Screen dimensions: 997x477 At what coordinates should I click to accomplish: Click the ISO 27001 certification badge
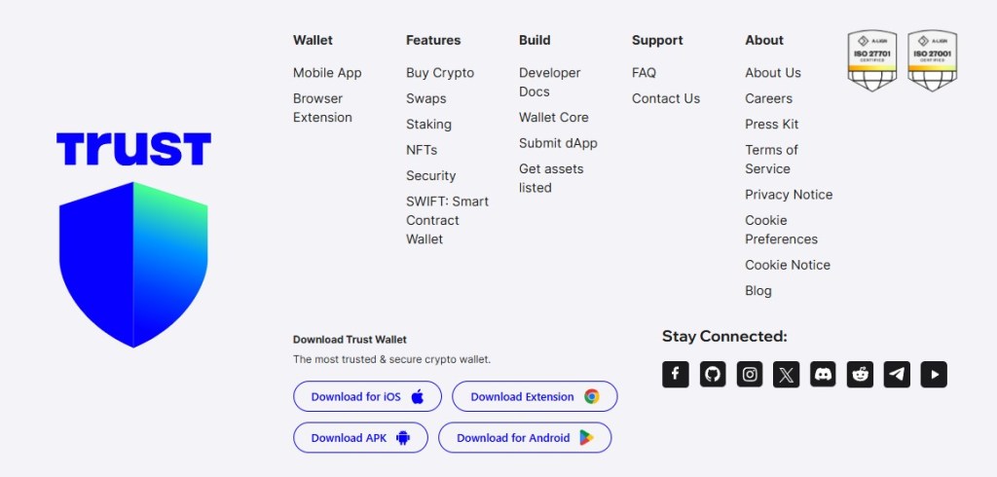(x=932, y=60)
